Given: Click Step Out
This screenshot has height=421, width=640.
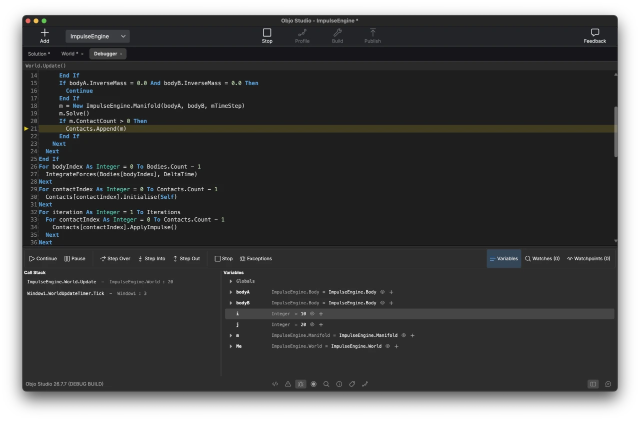Looking at the screenshot, I should click(x=186, y=259).
